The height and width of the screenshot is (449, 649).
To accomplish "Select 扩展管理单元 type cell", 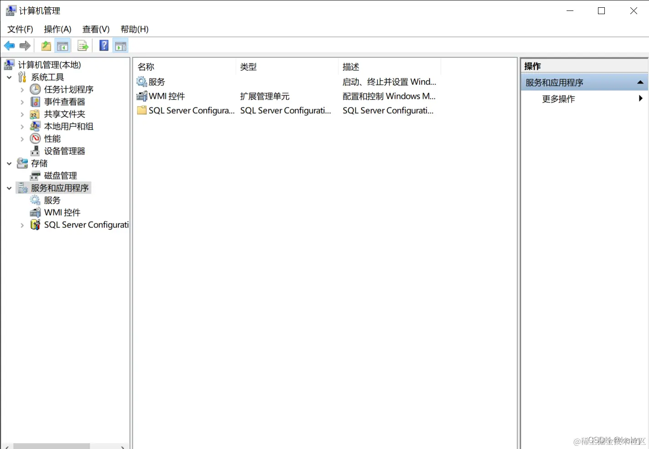I will pos(265,96).
